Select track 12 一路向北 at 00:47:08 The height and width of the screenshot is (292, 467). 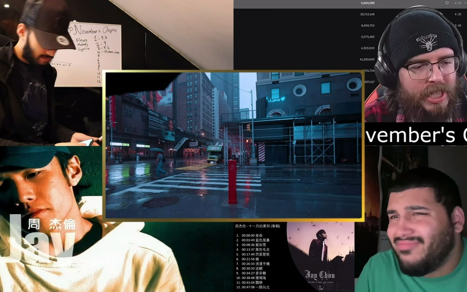(253, 287)
